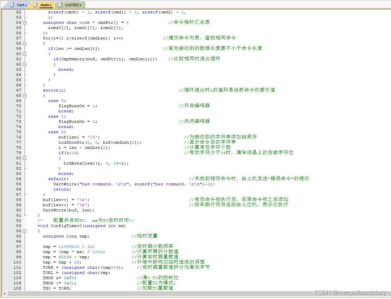Collapse the code fold at line 62

tap(25, 64)
